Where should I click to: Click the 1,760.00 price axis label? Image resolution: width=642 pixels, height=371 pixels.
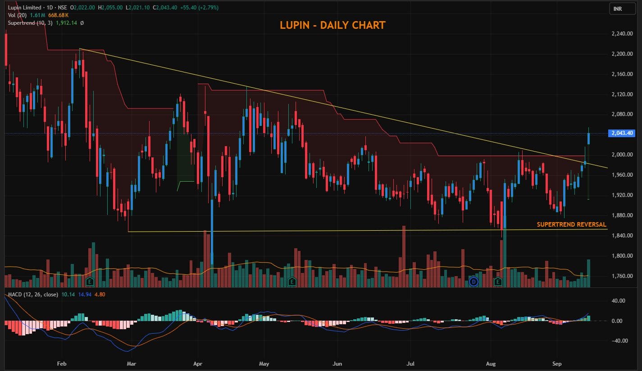622,276
